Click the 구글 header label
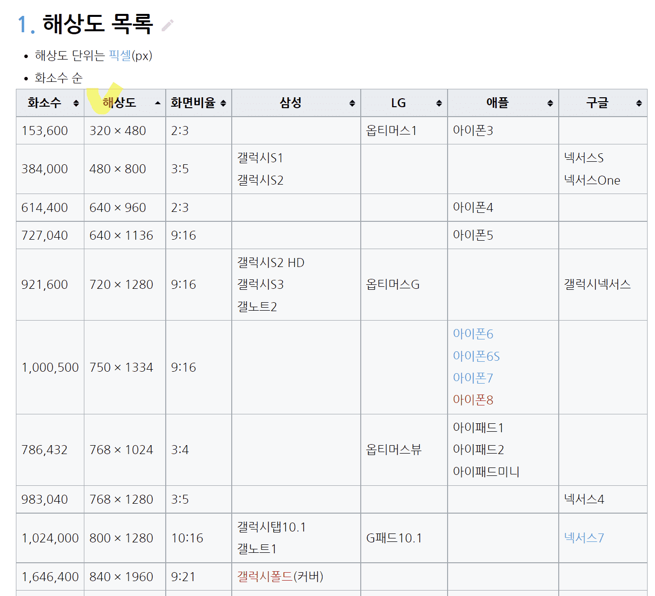The height and width of the screenshot is (596, 655). (x=597, y=103)
